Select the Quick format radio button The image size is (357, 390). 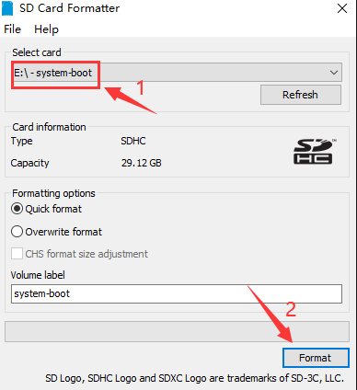pos(17,209)
